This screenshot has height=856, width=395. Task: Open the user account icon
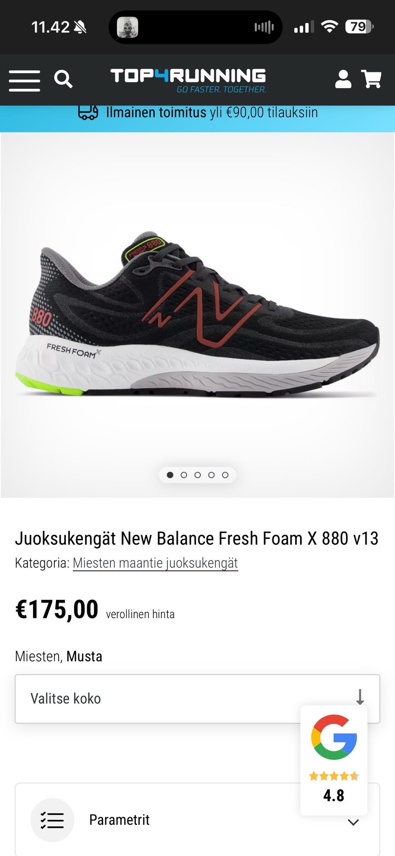343,79
